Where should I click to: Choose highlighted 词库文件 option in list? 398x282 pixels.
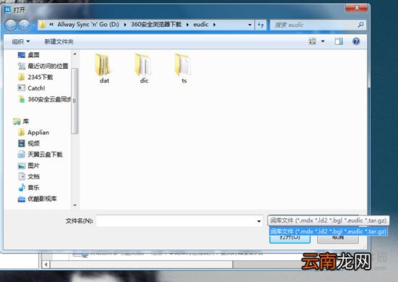coord(329,231)
